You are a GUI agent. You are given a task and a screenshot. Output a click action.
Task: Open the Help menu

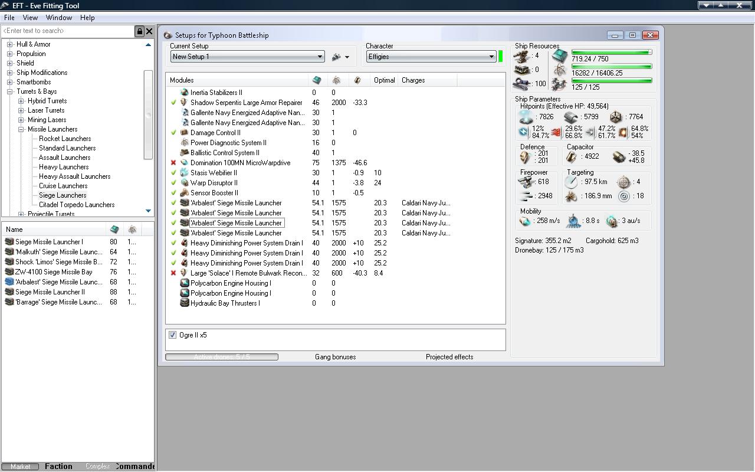coord(87,18)
